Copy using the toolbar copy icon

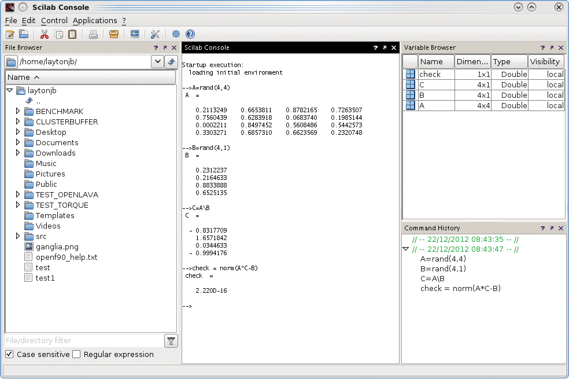pyautogui.click(x=58, y=34)
